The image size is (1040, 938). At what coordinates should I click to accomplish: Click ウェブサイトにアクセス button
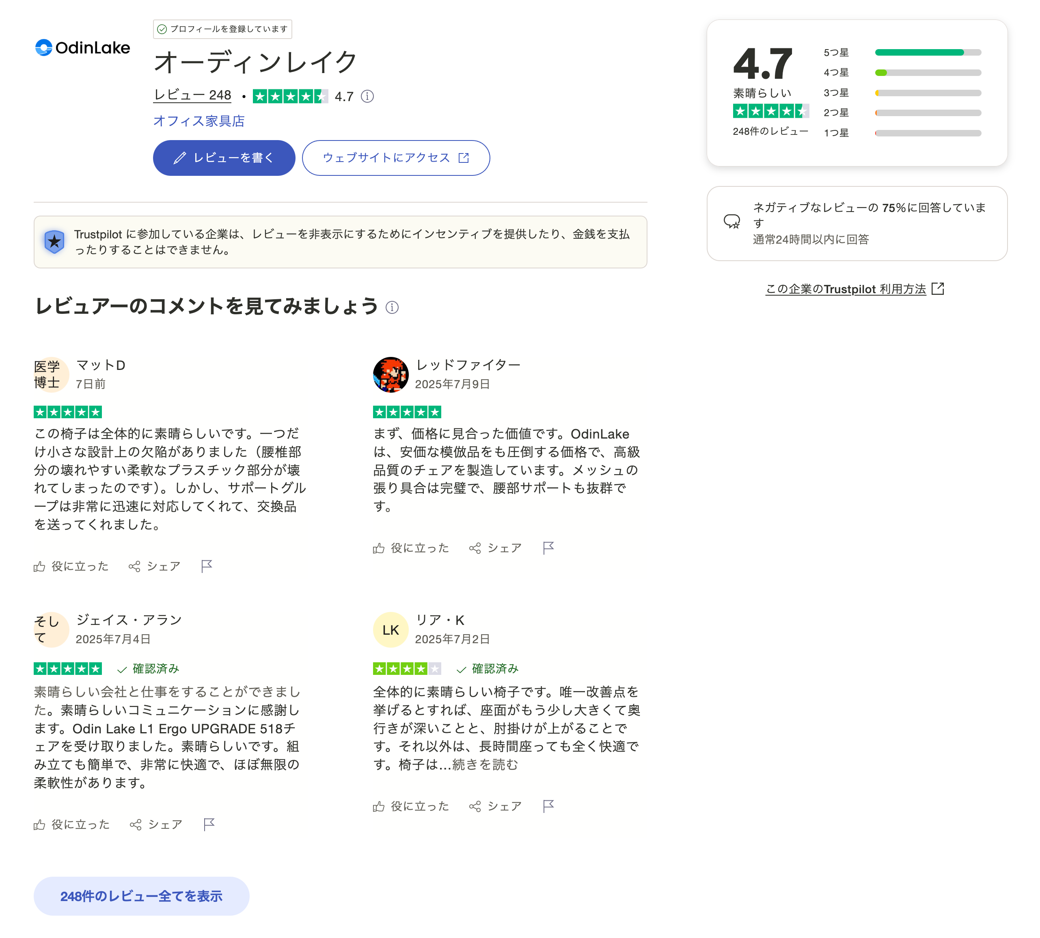[x=395, y=158]
